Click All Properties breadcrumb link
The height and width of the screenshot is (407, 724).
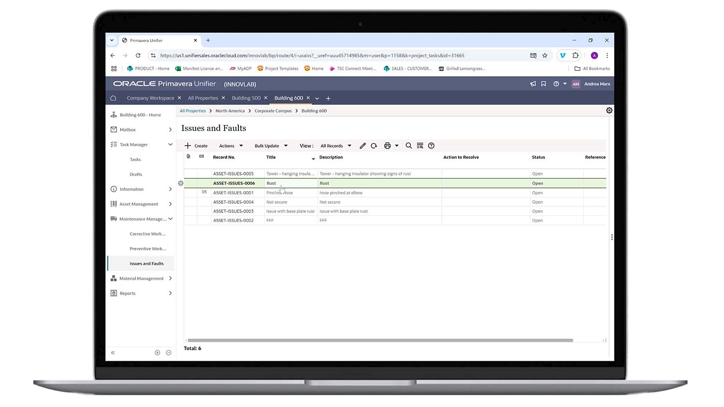click(193, 111)
